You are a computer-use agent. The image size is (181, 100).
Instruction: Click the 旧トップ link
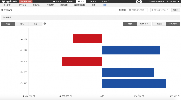[x=105, y=1]
